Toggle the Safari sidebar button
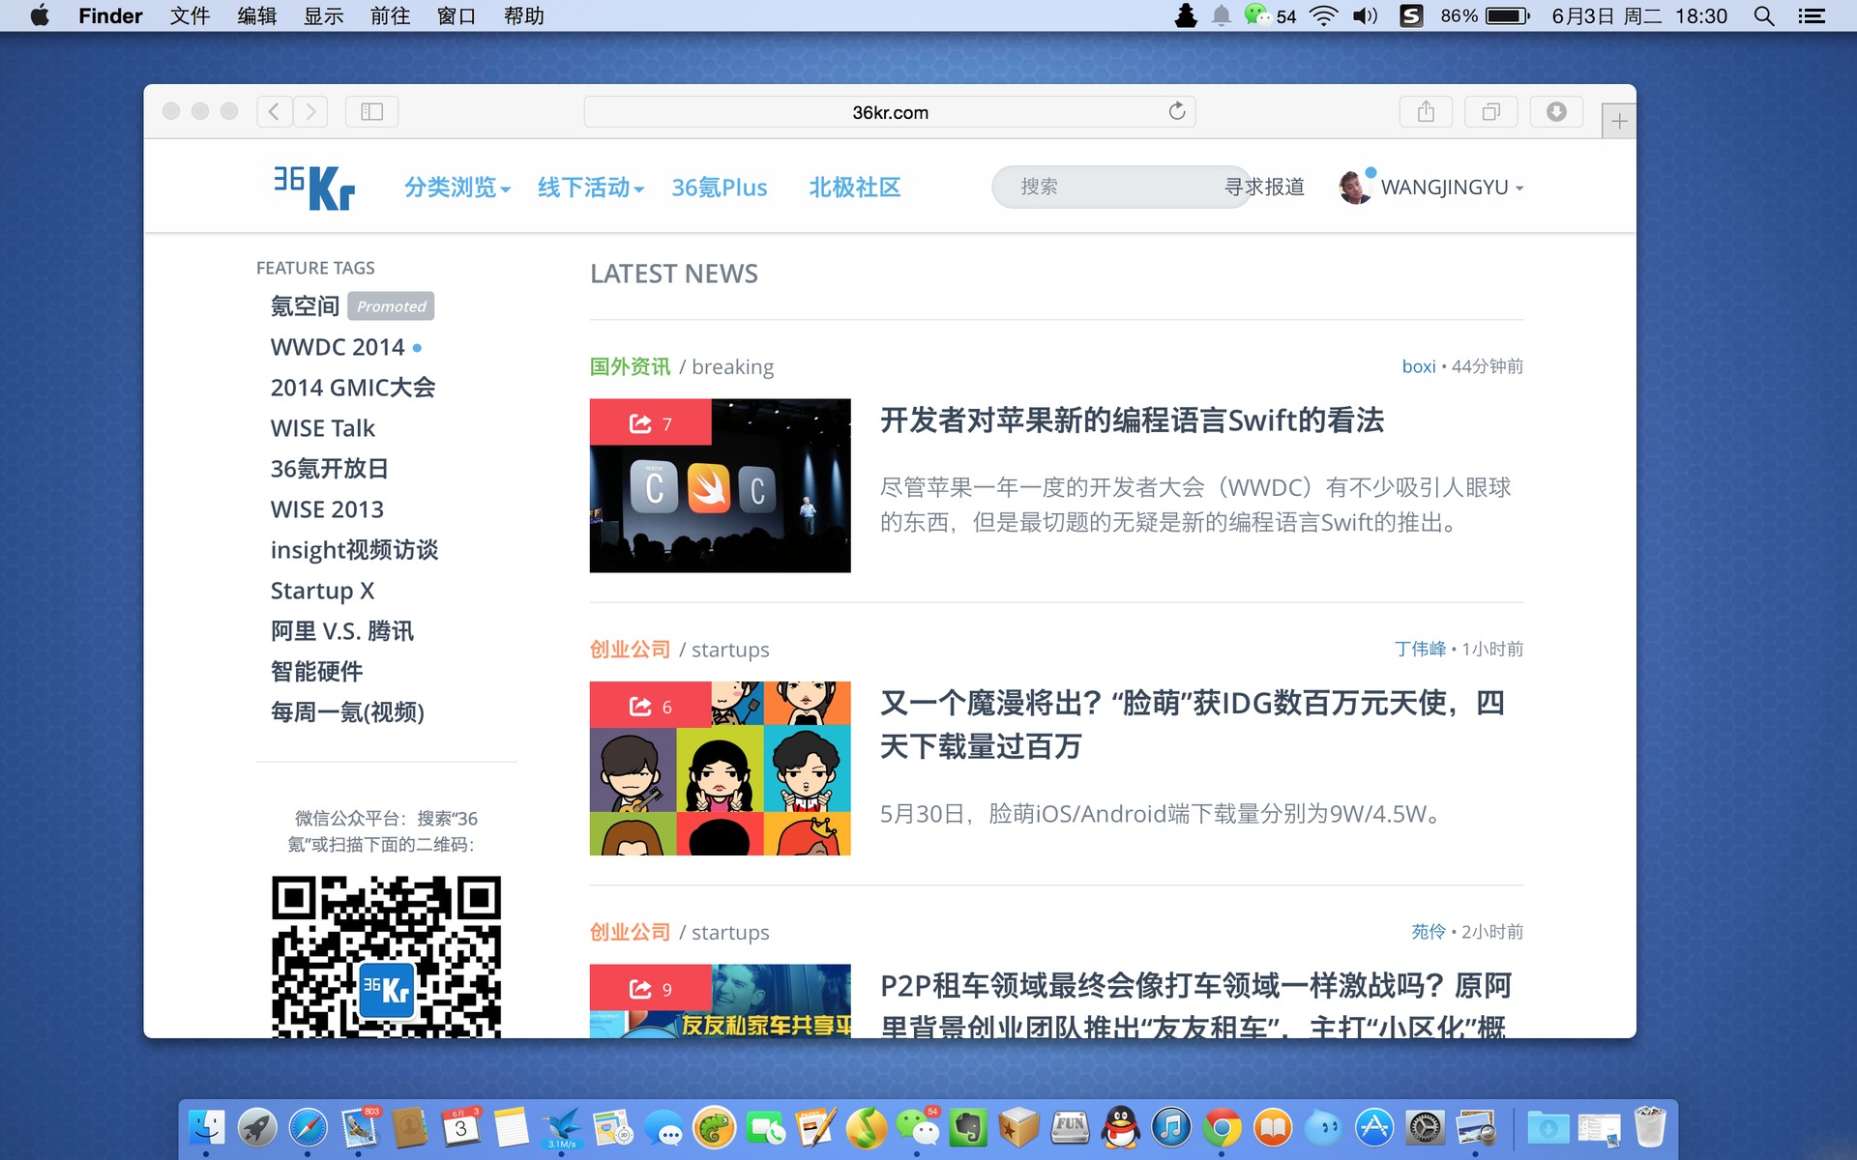Image resolution: width=1857 pixels, height=1160 pixels. point(372,112)
